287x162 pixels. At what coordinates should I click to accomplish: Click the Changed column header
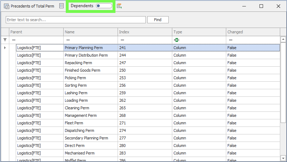click(x=253, y=32)
